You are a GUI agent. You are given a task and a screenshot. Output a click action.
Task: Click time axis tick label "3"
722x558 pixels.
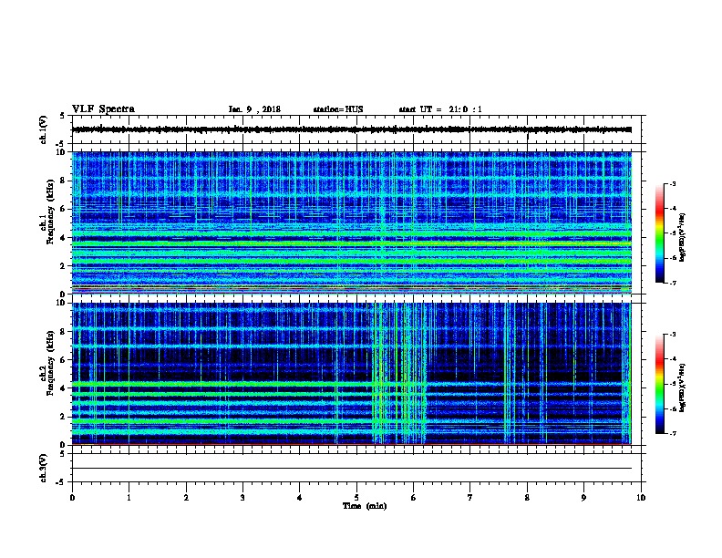click(x=242, y=497)
